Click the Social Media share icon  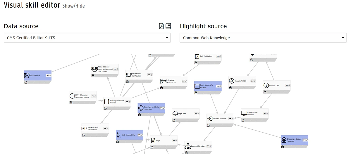tap(27, 75)
